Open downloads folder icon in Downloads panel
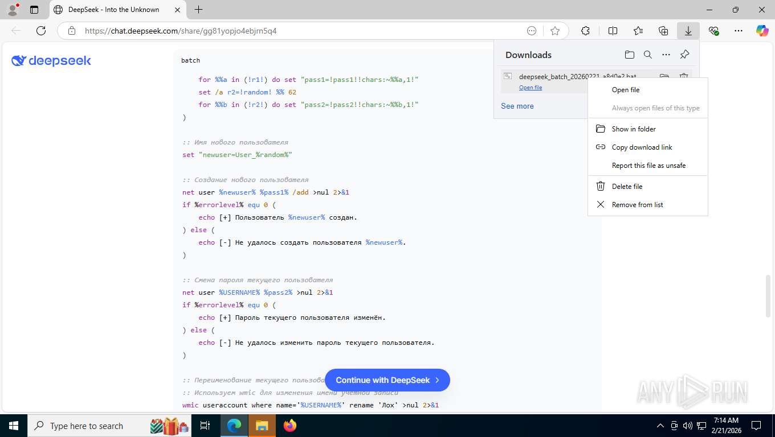The width and height of the screenshot is (775, 437). [629, 55]
